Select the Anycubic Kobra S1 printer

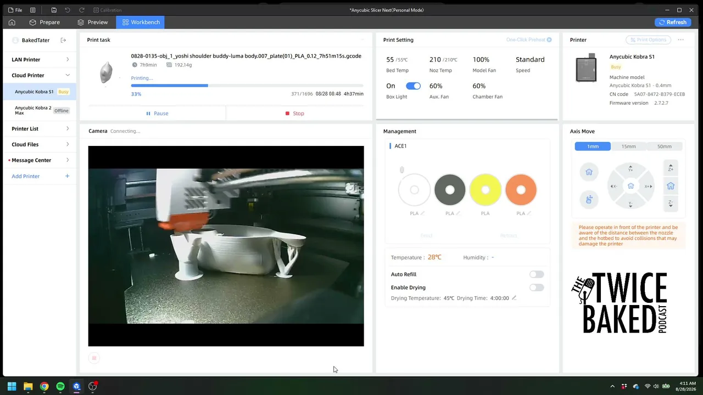[40, 92]
